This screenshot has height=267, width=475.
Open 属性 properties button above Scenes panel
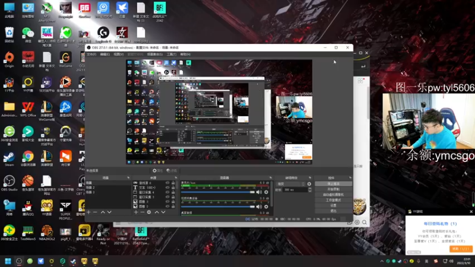tap(157, 171)
